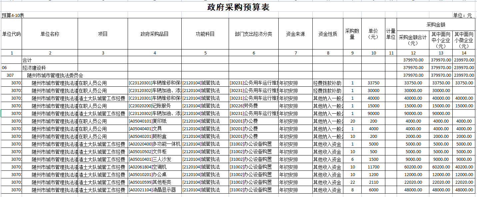Click '在职人员公用' in the 鼓粉盒 row

pyautogui.click(x=103, y=137)
